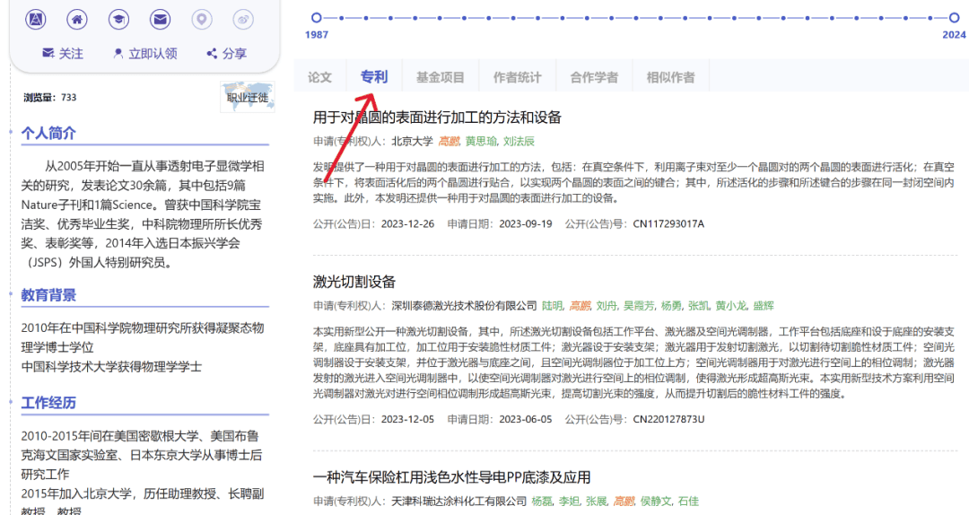Click 高鹏 in the 北京大学 patent
Screen dimensions: 969x515
[449, 142]
